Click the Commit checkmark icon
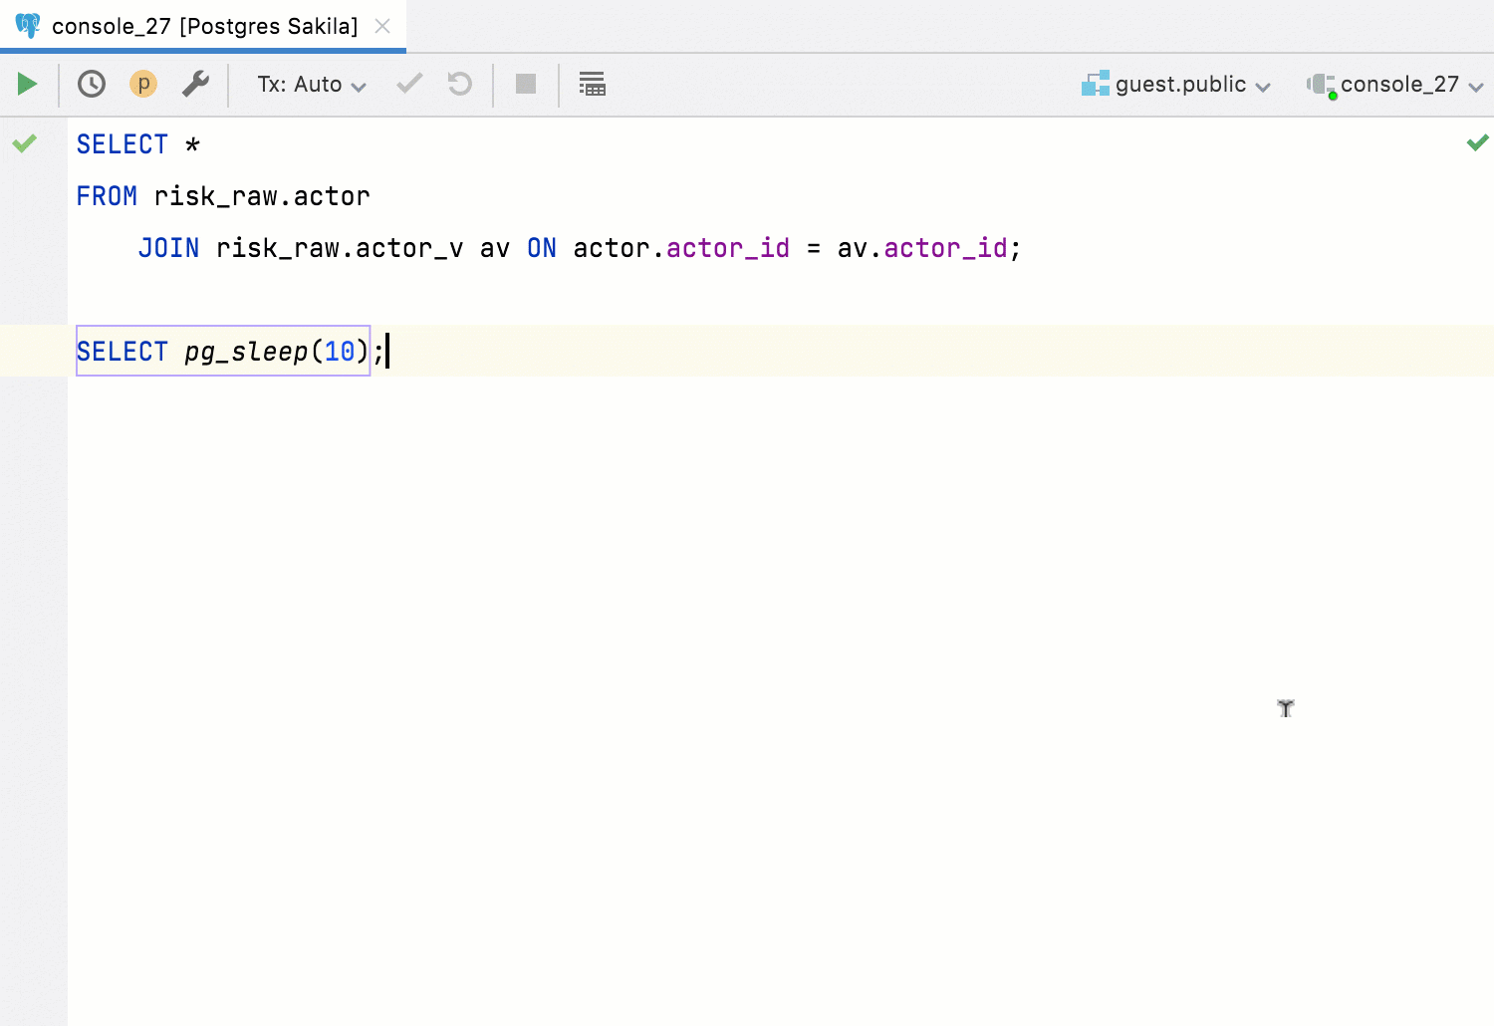 point(409,84)
